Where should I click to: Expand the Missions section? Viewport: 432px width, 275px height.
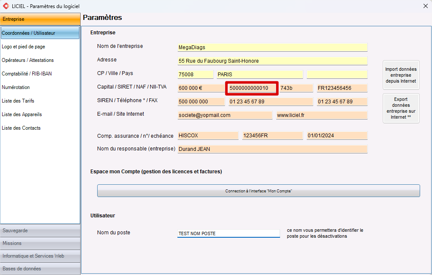[x=40, y=243]
